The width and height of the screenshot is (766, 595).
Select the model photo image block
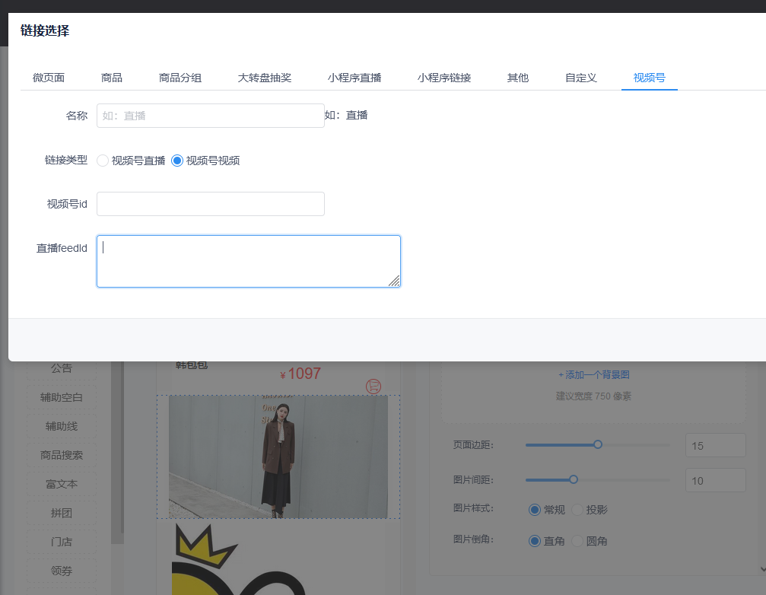pos(278,457)
